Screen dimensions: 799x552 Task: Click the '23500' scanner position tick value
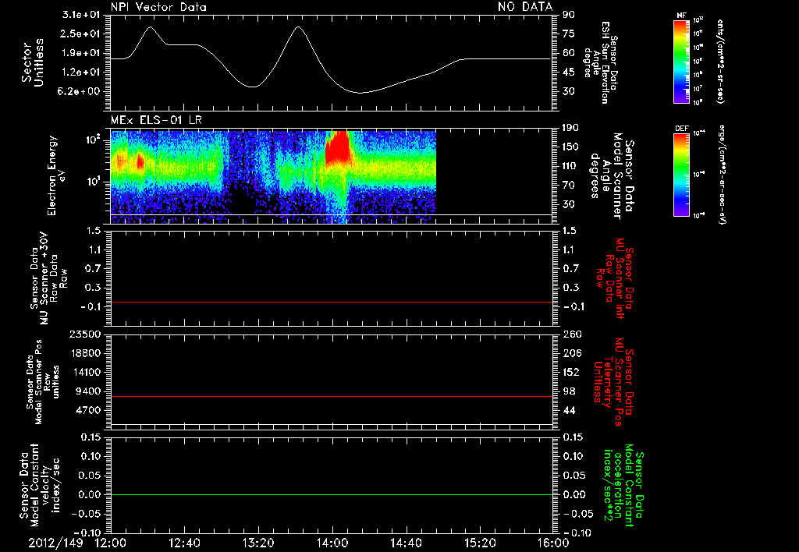coord(84,334)
